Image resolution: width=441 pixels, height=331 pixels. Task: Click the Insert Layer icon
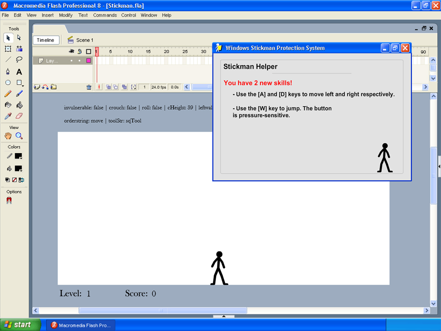point(37,87)
